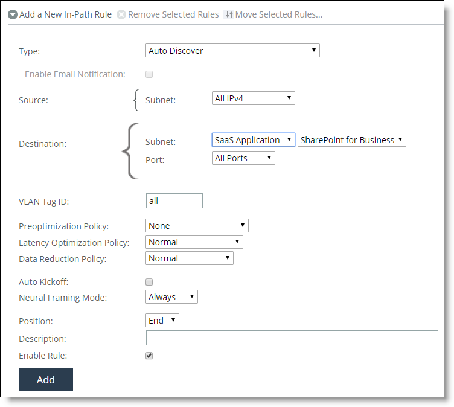The image size is (454, 407).
Task: Open the SharePoint for Business dropdown
Action: click(x=351, y=140)
